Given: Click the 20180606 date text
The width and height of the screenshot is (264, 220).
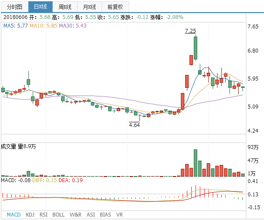Looking at the screenshot, I should click(x=16, y=17).
